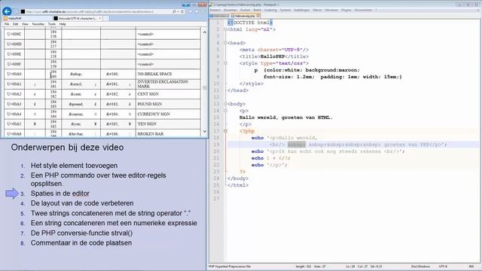Click the 'echo 1 + 6/3;' code line
Viewport: 482px width, 271px height.
tap(271, 158)
